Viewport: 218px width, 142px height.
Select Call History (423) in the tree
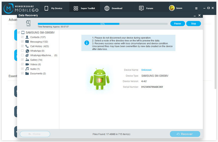click(39, 46)
